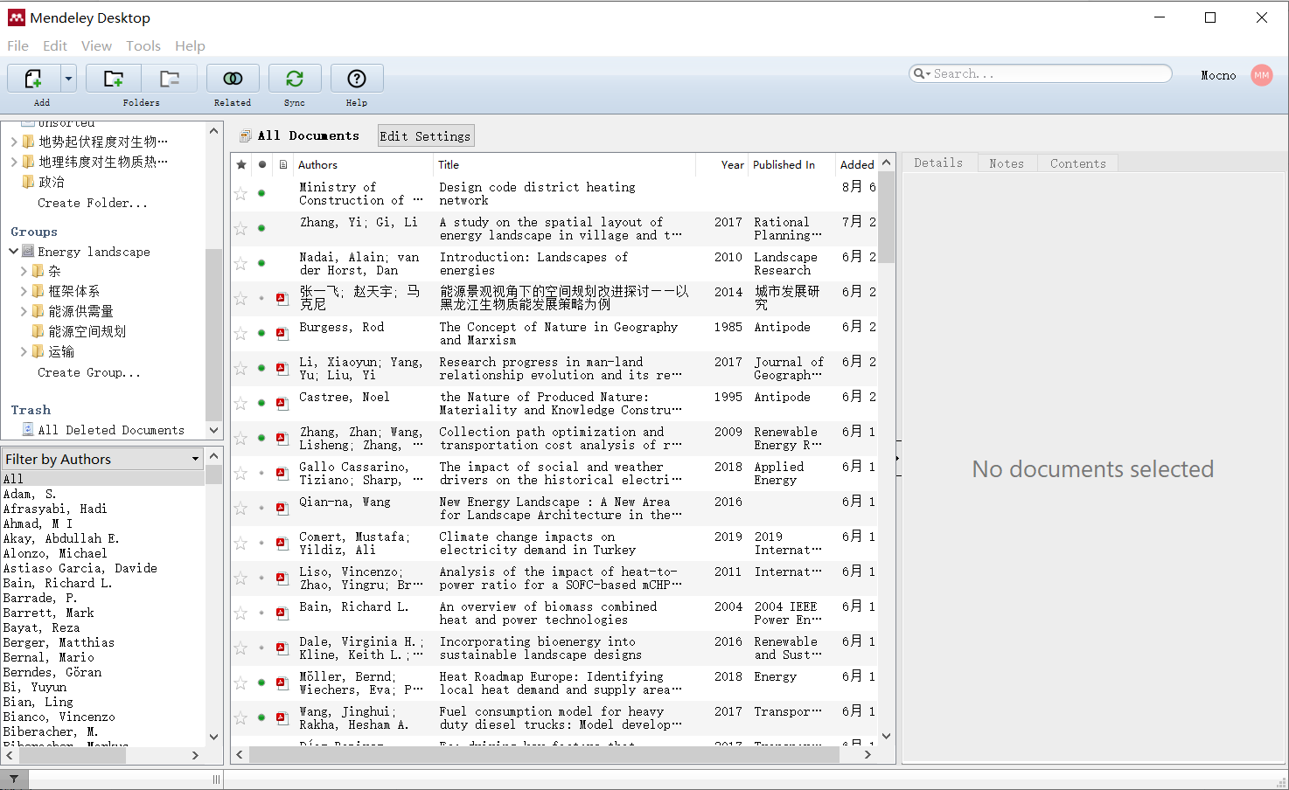The width and height of the screenshot is (1289, 790).
Task: Open PDF icon of Bain, Richard L. row
Action: click(282, 613)
